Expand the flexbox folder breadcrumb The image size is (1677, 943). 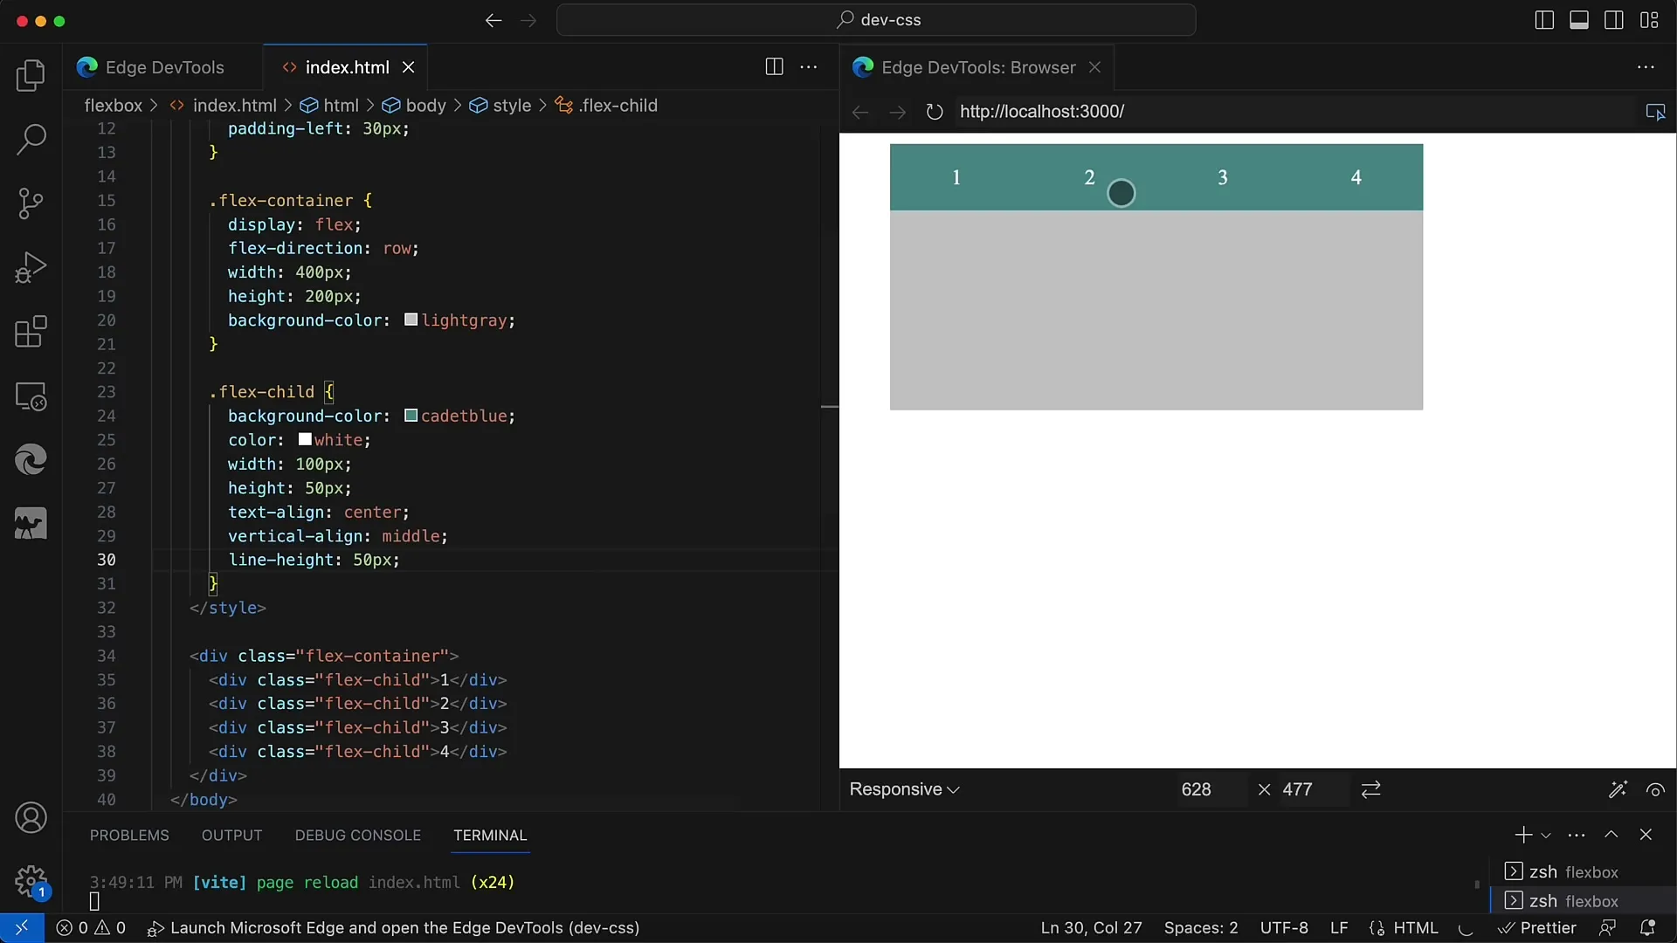click(113, 106)
